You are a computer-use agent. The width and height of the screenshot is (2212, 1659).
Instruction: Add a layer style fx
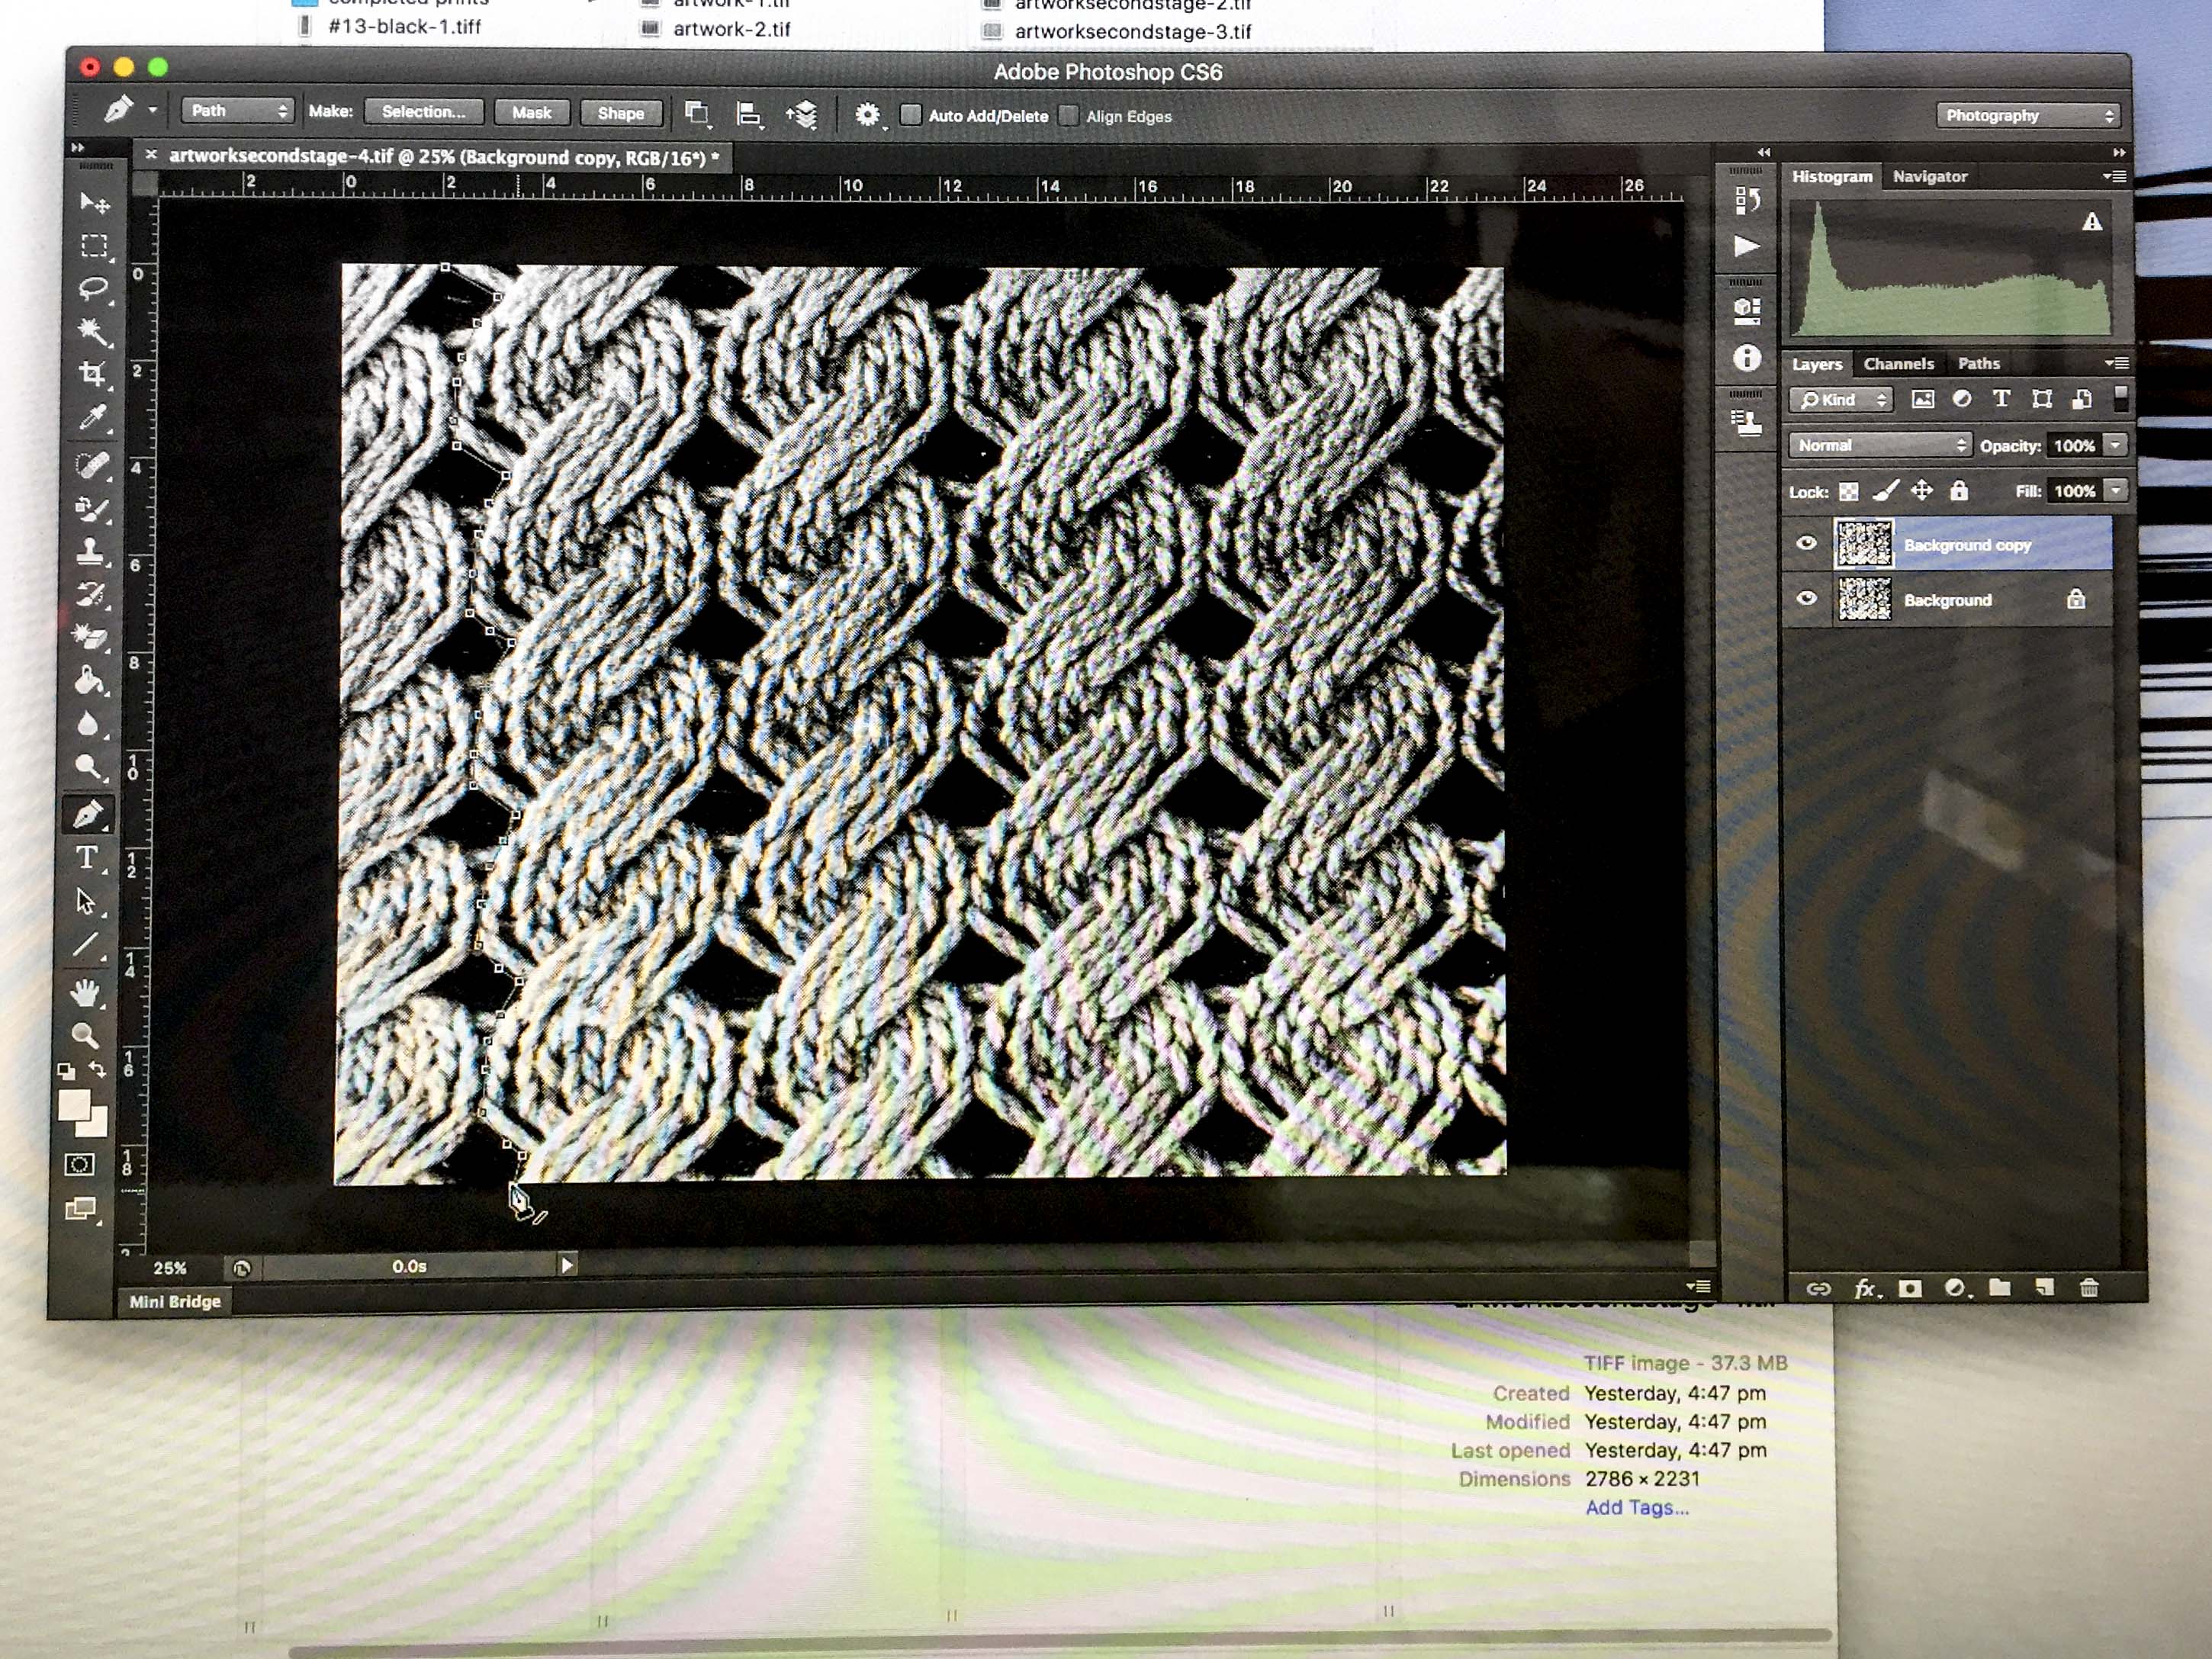point(1865,1289)
